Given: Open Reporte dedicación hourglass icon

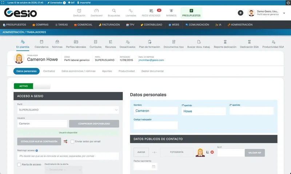Looking at the screenshot, I should click(x=225, y=42).
